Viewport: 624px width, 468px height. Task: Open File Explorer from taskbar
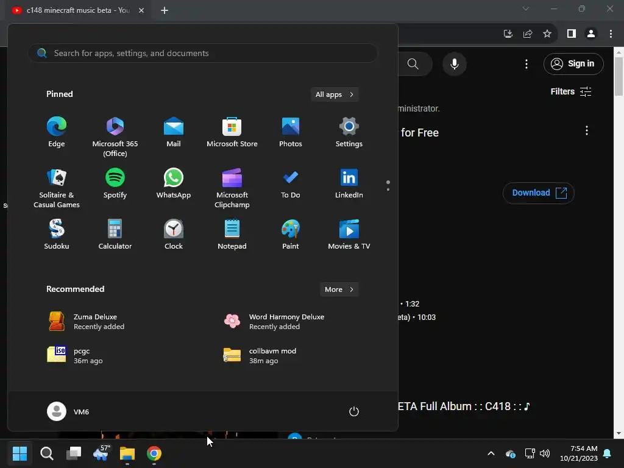(127, 453)
